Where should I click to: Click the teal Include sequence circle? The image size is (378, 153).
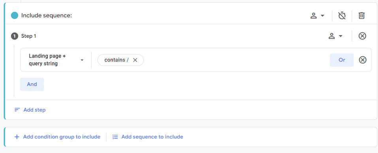point(15,16)
